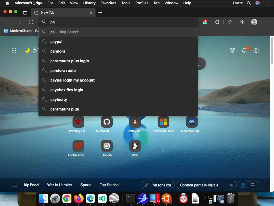Viewport: 274px width, 206px height.
Task: Open the Favorites star icon
Action: tap(230, 22)
